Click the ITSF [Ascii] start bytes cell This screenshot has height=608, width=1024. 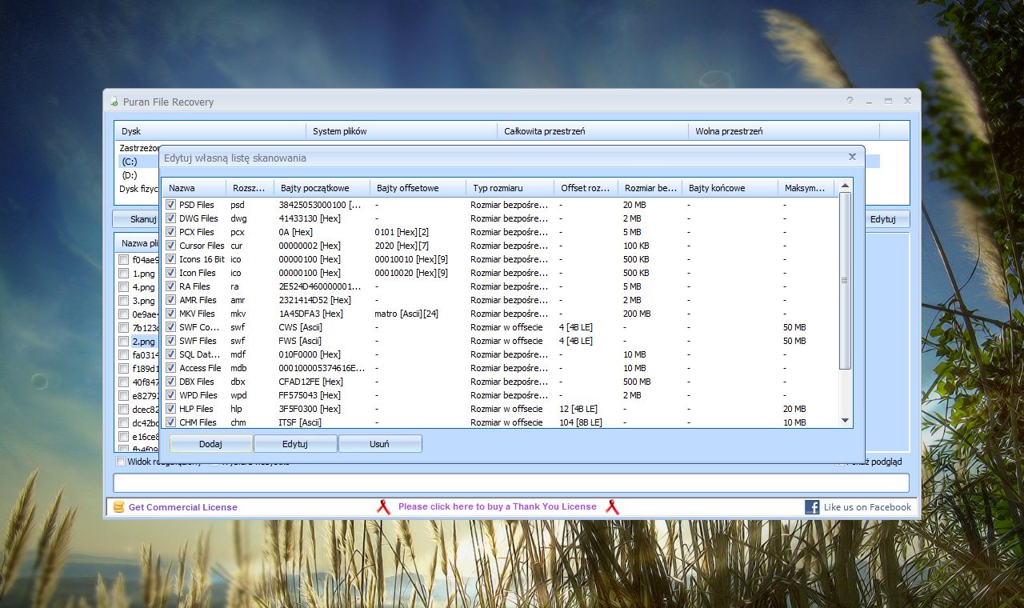click(300, 422)
